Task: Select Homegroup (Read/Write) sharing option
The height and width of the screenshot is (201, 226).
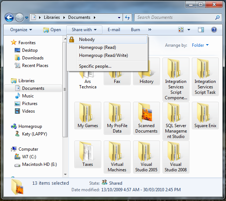Action: 103,55
